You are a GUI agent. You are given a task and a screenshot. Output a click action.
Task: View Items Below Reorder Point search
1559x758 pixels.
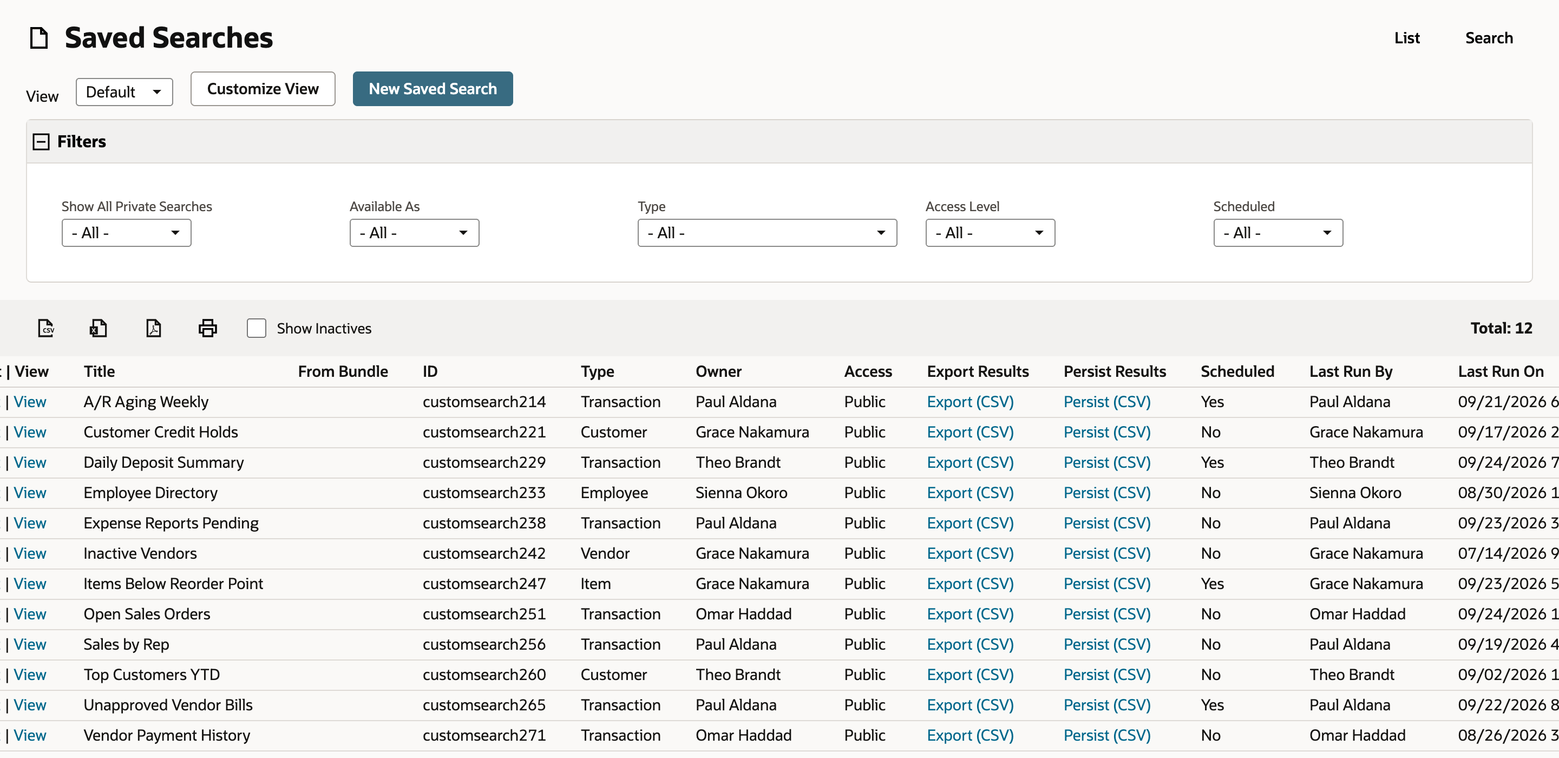point(30,584)
